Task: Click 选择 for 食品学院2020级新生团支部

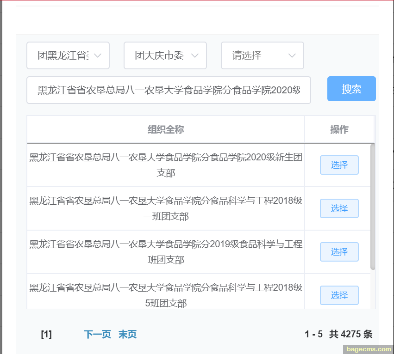Action: coord(339,165)
